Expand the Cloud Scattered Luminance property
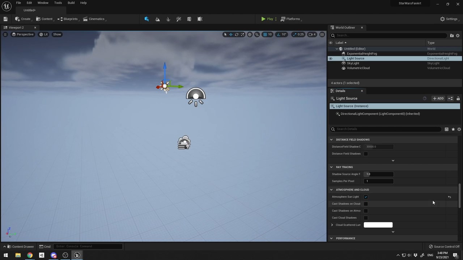 point(332,225)
